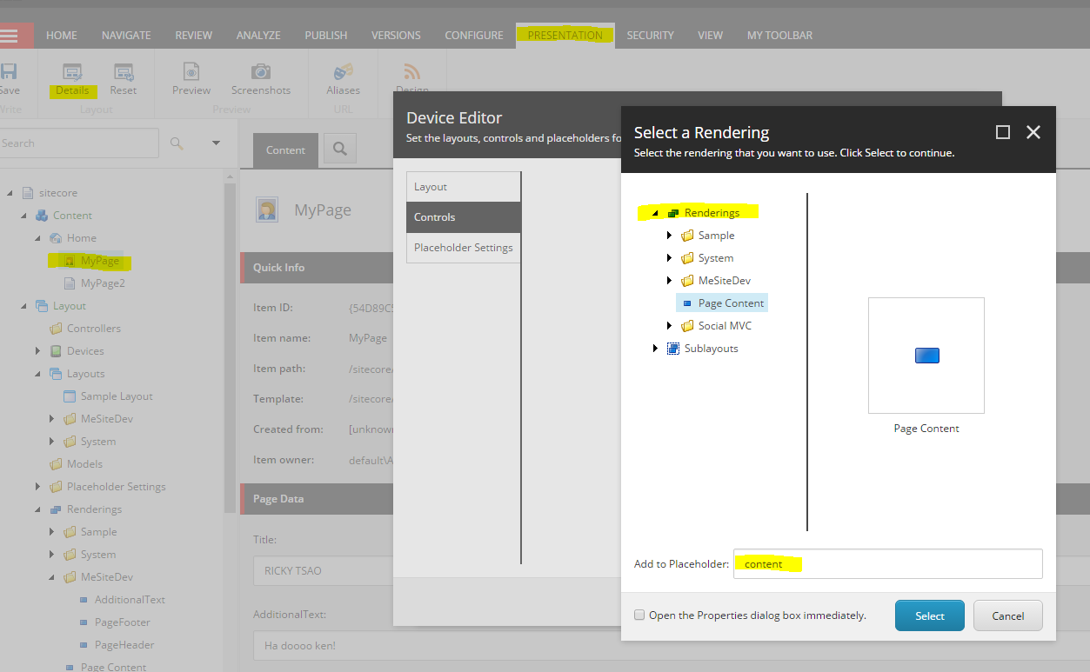1090x672 pixels.
Task: Open the hamburger menu button
Action: tap(9, 36)
